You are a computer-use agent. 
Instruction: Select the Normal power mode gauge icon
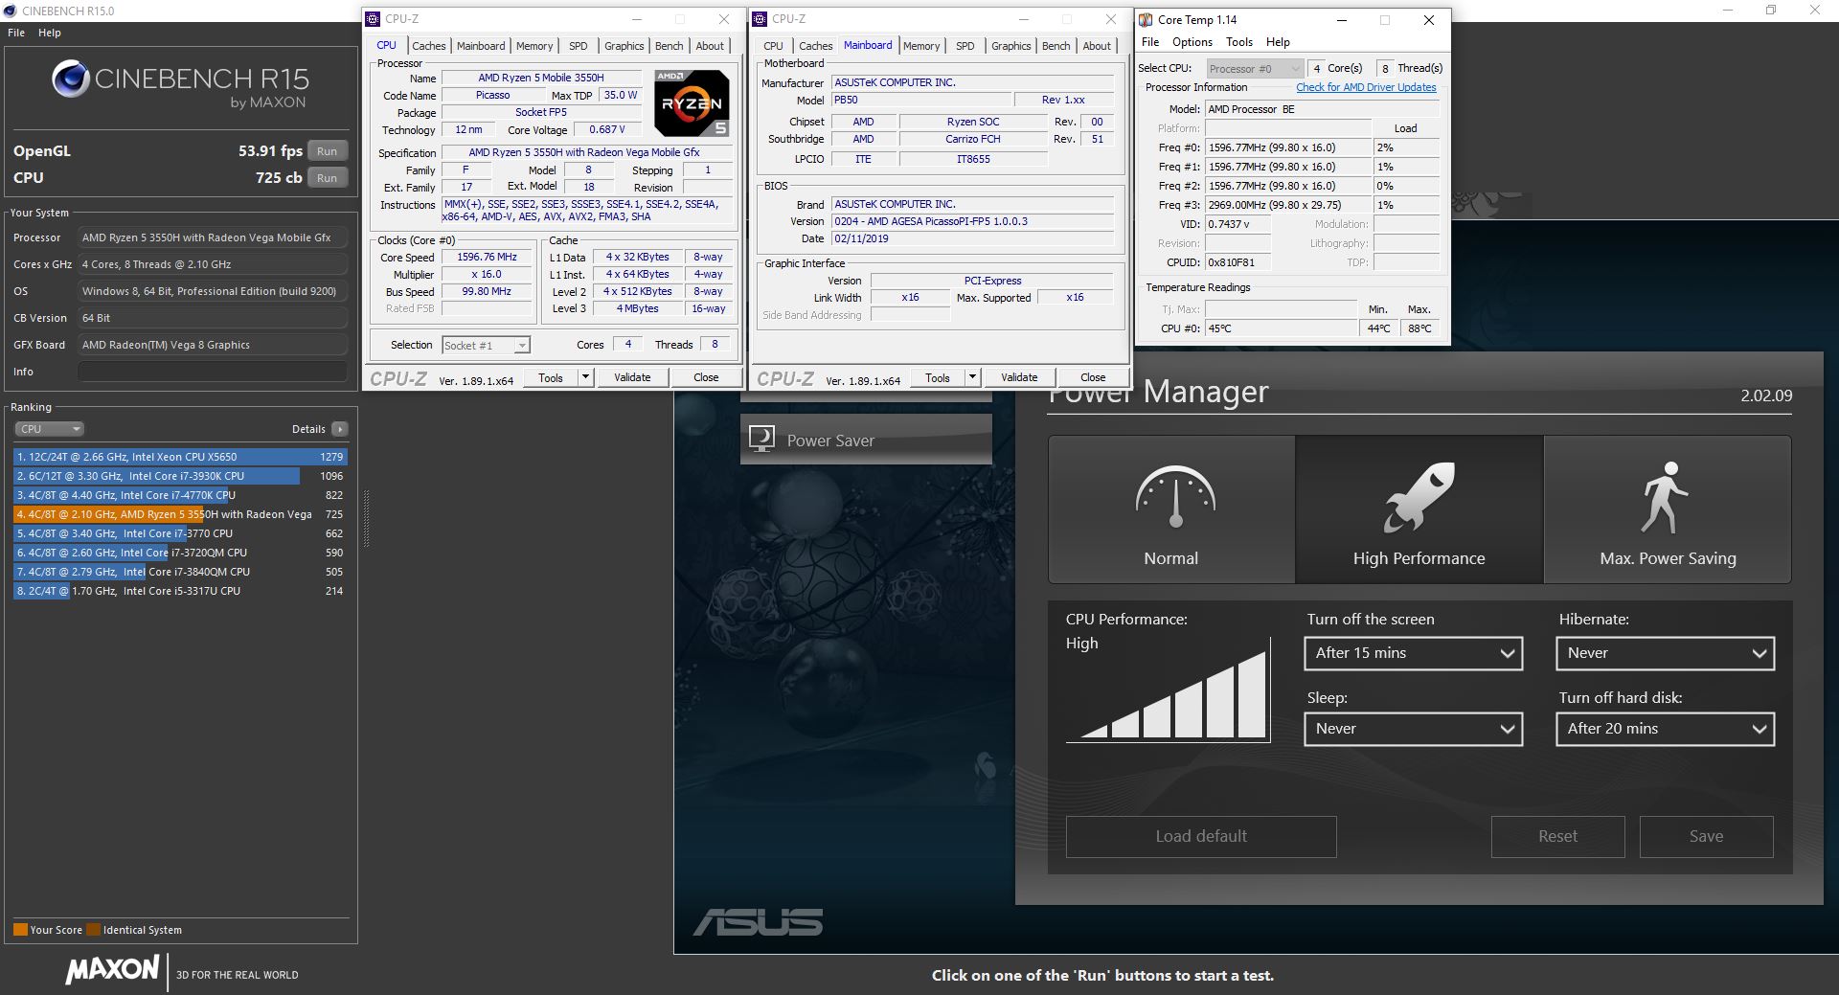point(1175,497)
